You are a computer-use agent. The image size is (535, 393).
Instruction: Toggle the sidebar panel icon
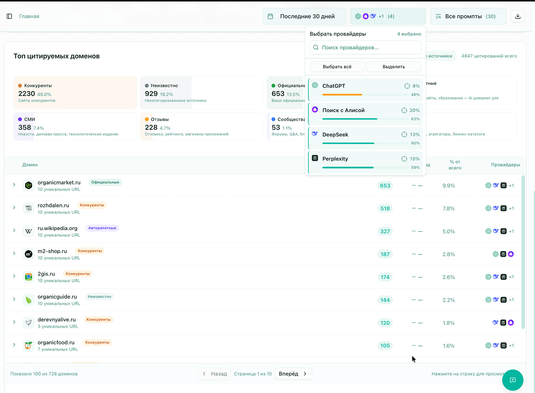(x=9, y=16)
